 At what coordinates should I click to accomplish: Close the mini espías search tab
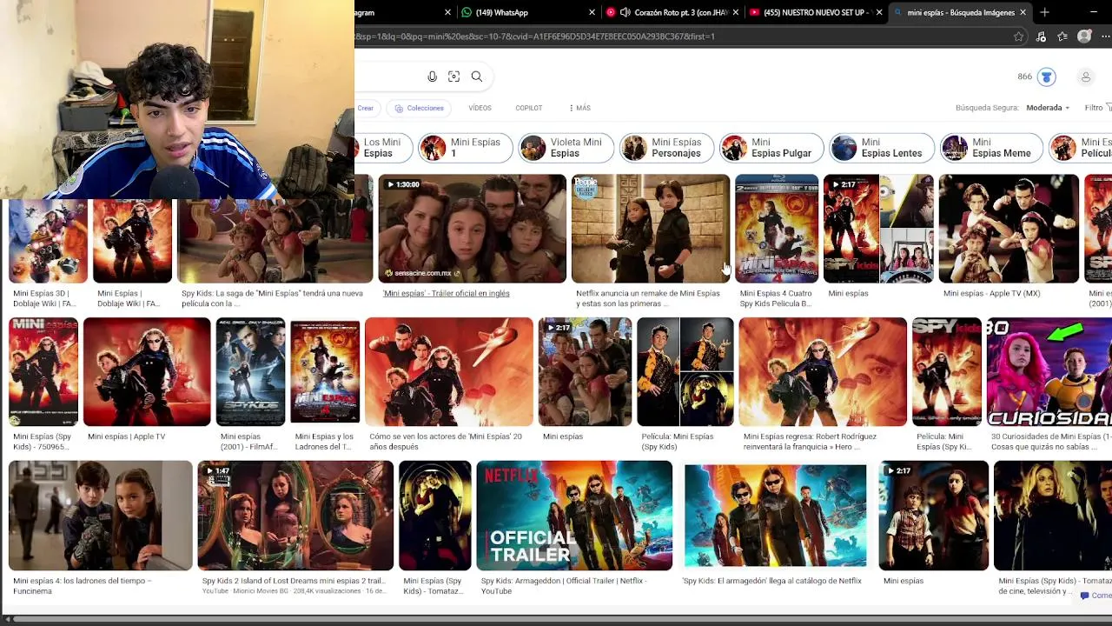click(x=1023, y=12)
